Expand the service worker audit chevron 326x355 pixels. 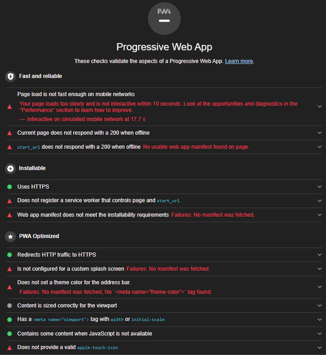pos(320,200)
